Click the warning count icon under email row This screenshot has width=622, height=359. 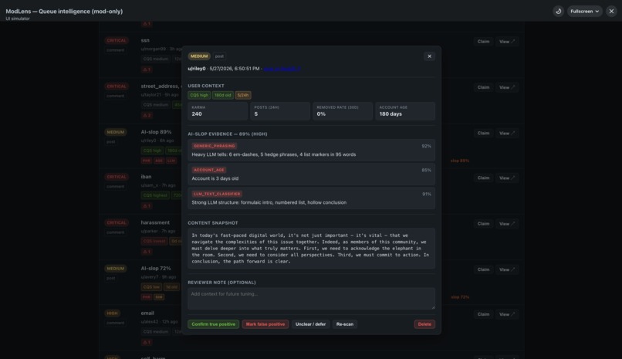(x=147, y=342)
